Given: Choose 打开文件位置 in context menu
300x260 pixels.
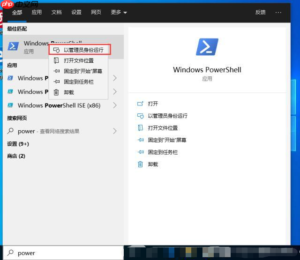Looking at the screenshot, I should pos(79,60).
